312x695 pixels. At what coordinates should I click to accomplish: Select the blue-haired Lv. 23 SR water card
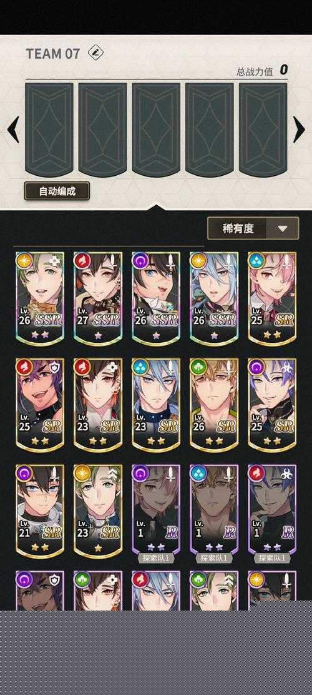pyautogui.click(x=156, y=405)
